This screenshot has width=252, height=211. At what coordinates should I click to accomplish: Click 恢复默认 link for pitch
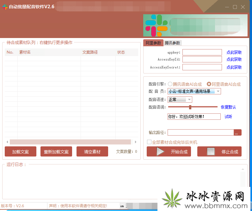click(228, 107)
